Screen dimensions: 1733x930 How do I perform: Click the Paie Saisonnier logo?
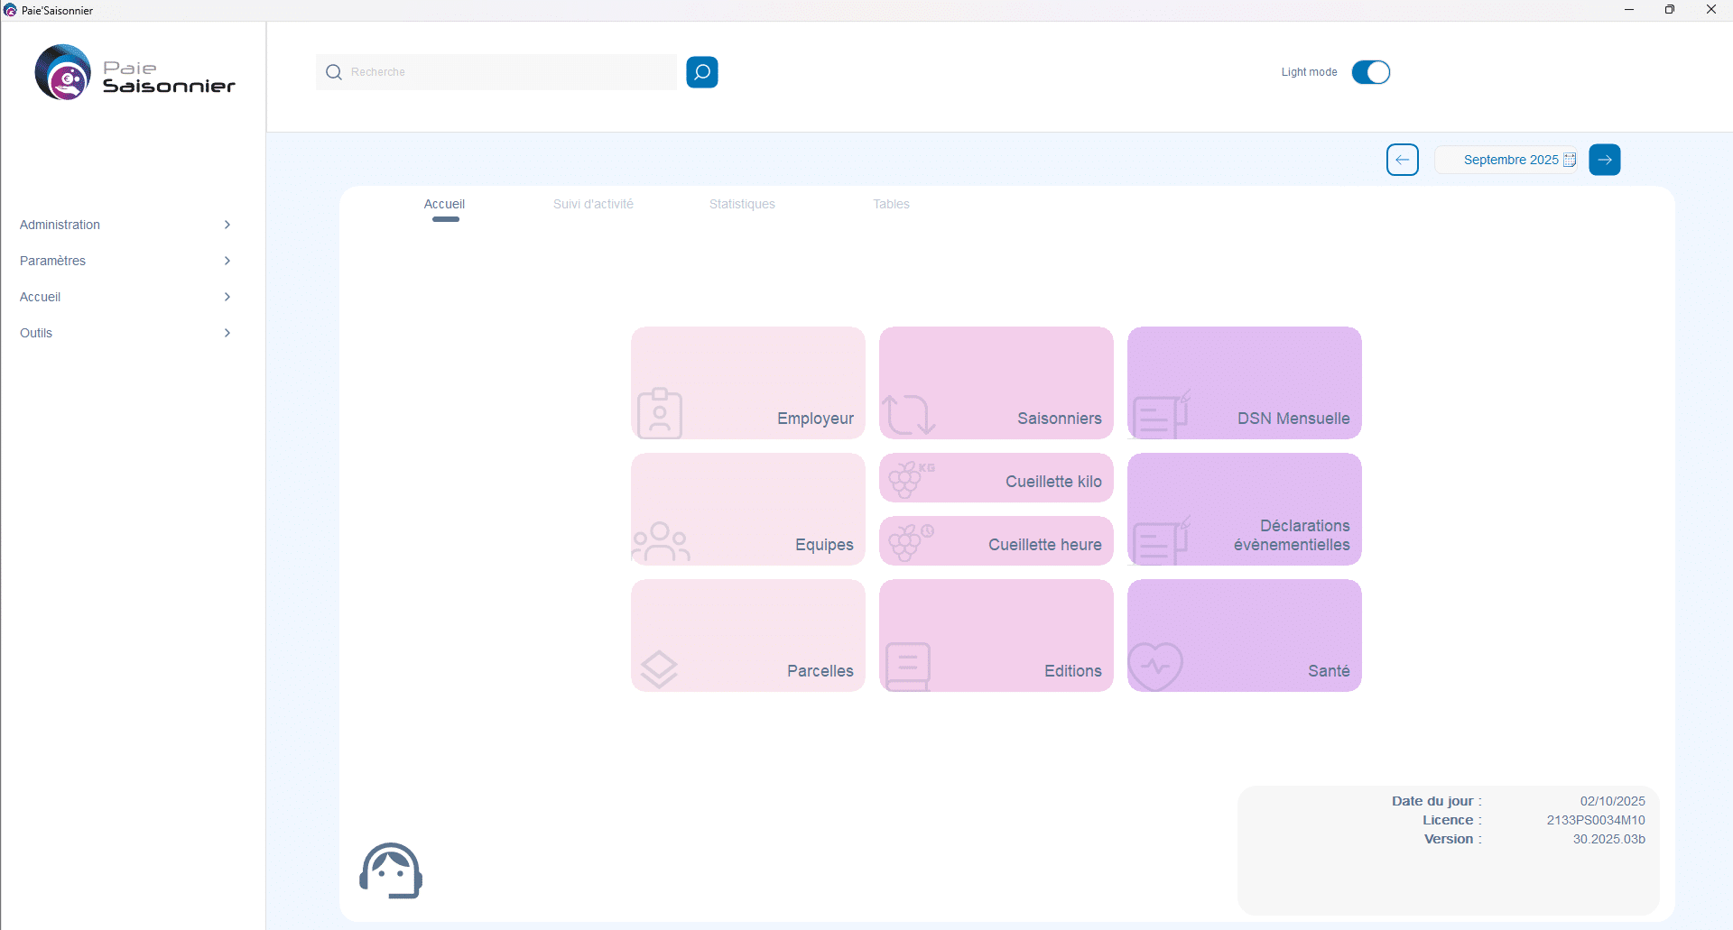(134, 73)
